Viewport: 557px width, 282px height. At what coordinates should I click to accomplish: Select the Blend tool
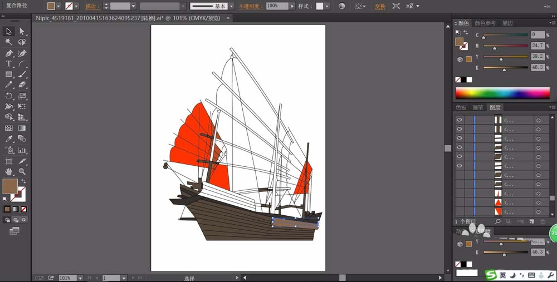coord(22,138)
